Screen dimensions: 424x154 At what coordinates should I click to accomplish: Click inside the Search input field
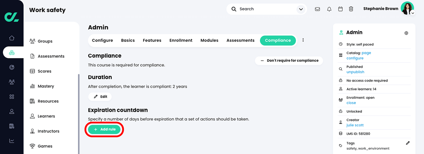coord(266,9)
